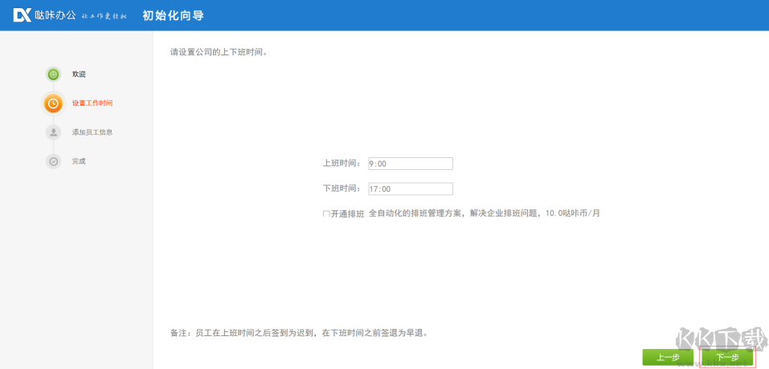Open the 设置工作时间 step label
Screen dimensions: 769x369
click(x=92, y=103)
